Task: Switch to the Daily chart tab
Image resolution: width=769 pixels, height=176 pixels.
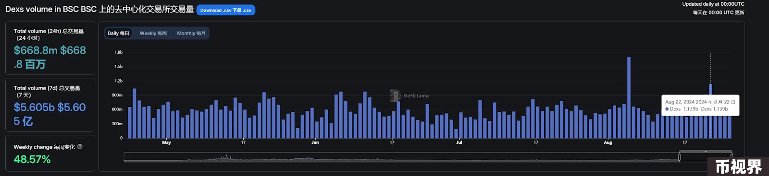Action: point(118,33)
